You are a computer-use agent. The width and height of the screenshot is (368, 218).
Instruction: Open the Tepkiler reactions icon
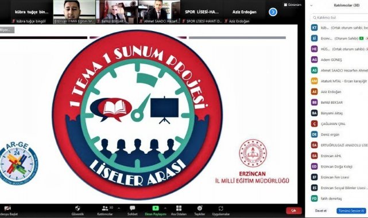click(200, 208)
